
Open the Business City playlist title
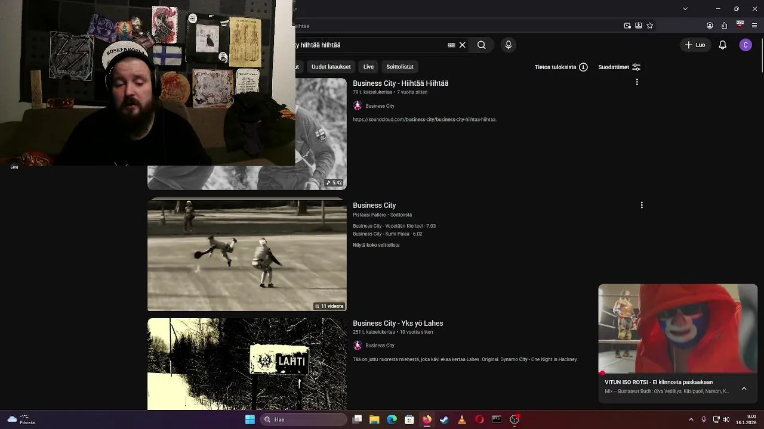[x=374, y=206]
